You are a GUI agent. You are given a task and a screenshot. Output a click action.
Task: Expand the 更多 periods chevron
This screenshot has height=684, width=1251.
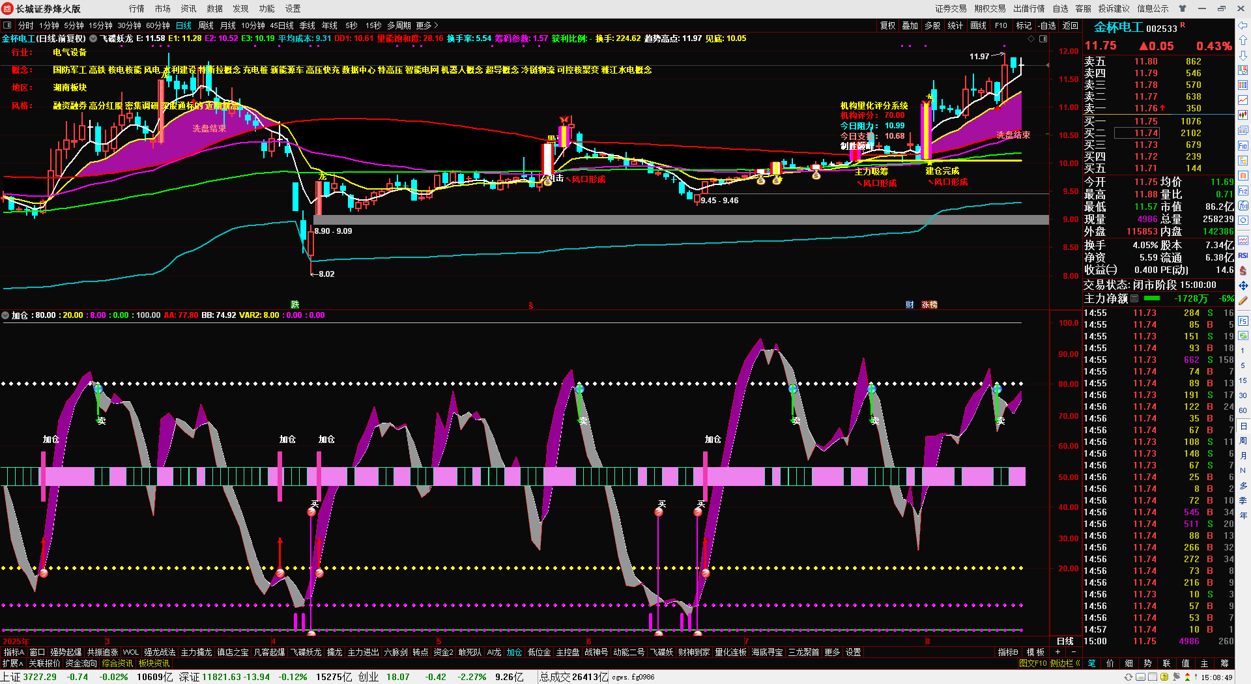coord(427,25)
